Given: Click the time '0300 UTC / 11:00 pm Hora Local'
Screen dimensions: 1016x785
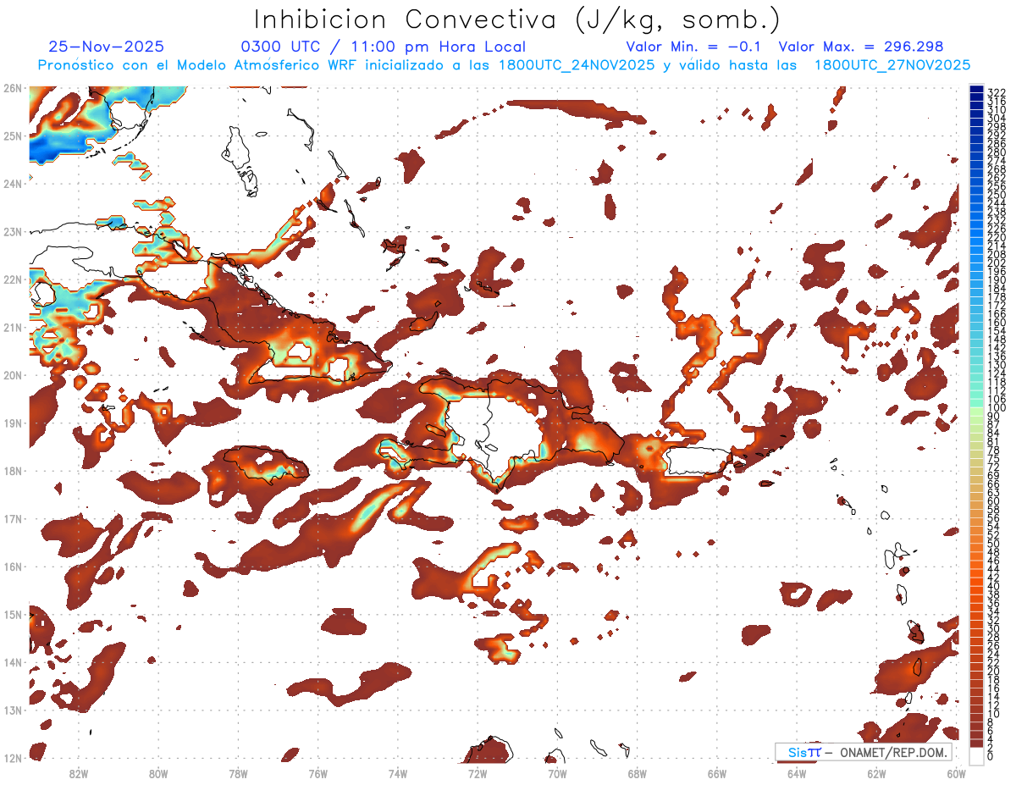Looking at the screenshot, I should tap(384, 47).
